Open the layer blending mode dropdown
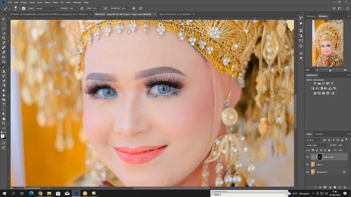351x197 pixels. (x=317, y=145)
